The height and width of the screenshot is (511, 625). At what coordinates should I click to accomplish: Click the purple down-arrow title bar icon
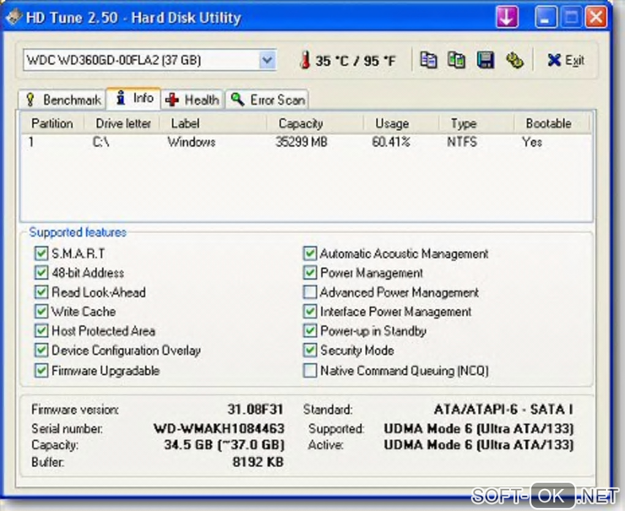click(507, 17)
